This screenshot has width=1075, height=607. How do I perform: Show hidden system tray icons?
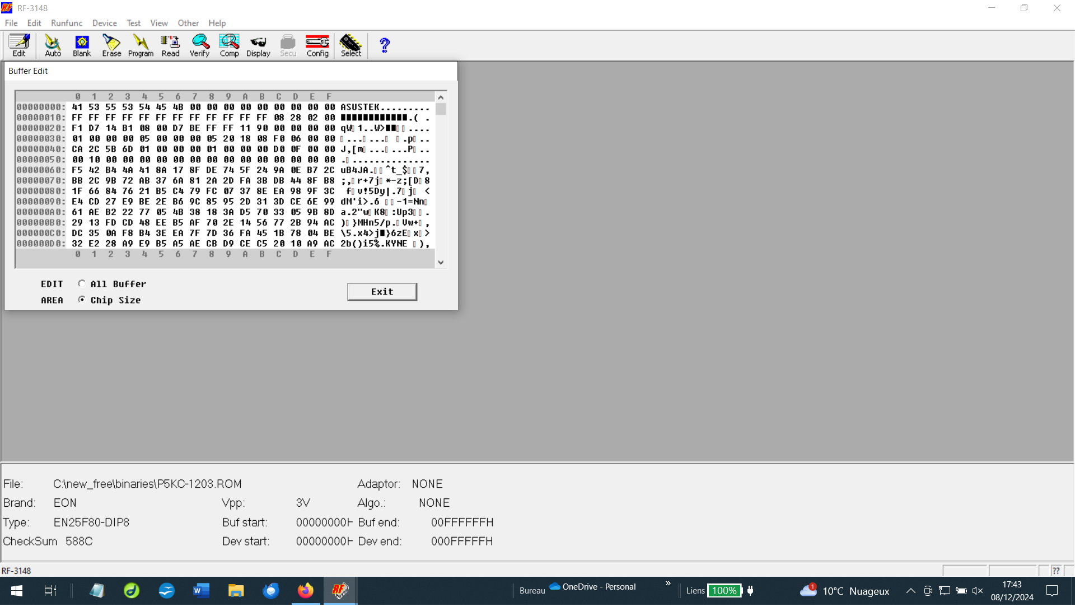click(911, 591)
